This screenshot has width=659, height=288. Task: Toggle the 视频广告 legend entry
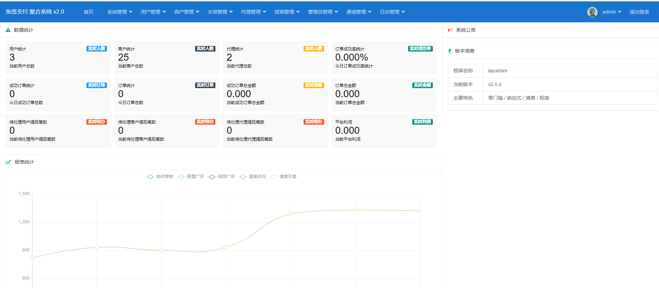(x=221, y=177)
